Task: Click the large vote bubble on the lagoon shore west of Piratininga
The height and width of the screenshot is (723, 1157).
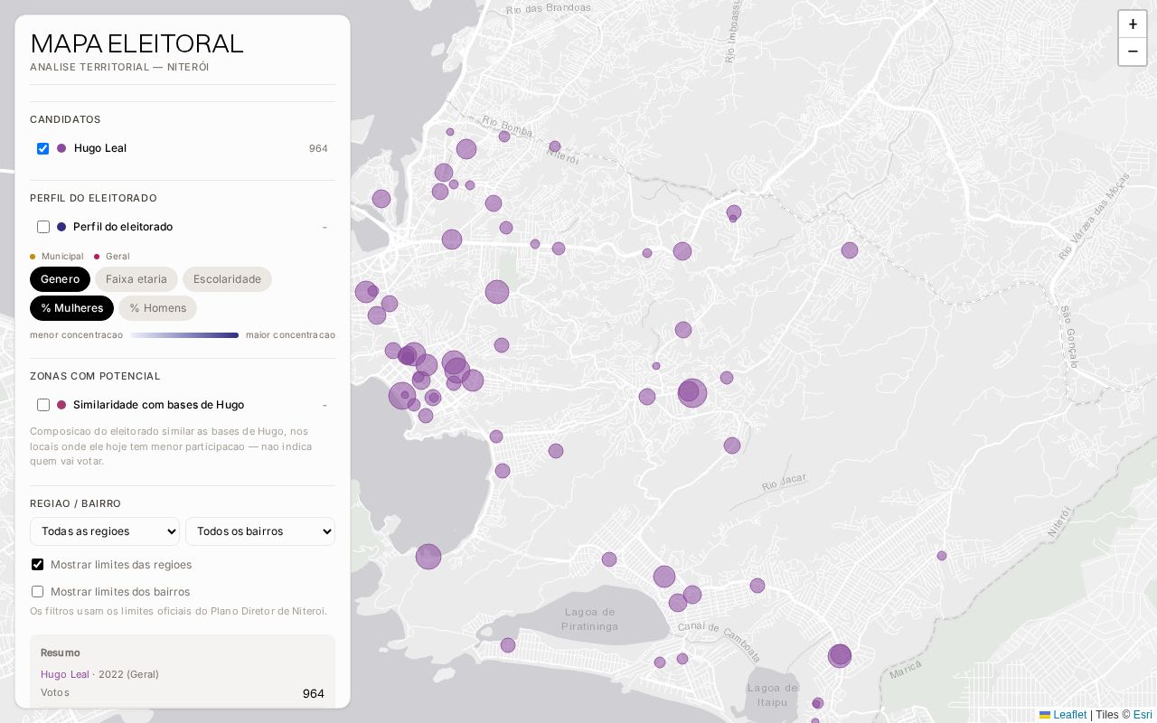Action: (x=428, y=557)
